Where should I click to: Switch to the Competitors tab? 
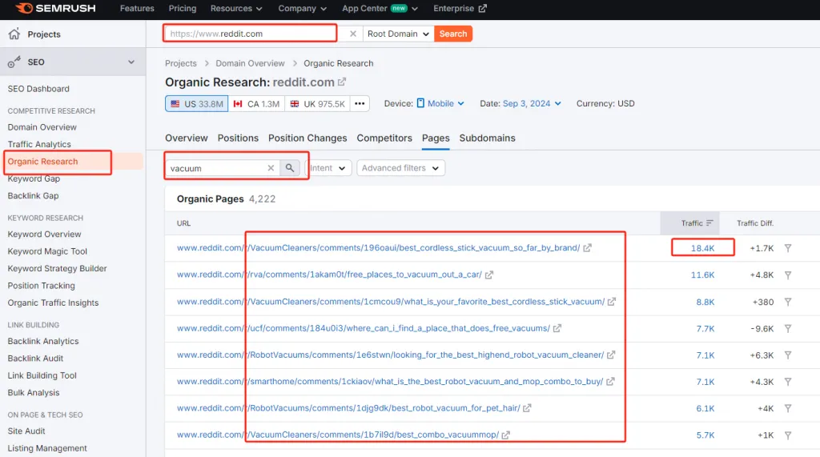coord(384,138)
